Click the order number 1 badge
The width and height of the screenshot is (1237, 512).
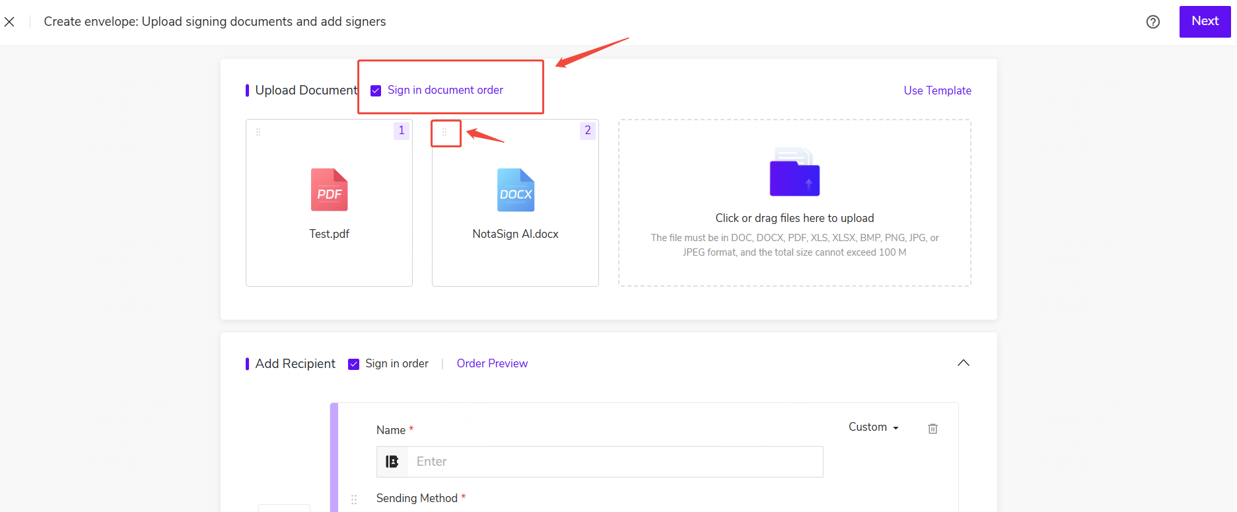(402, 131)
